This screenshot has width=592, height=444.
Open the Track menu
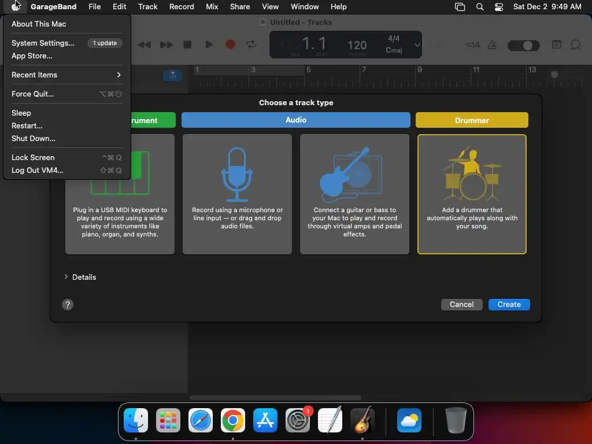point(147,6)
